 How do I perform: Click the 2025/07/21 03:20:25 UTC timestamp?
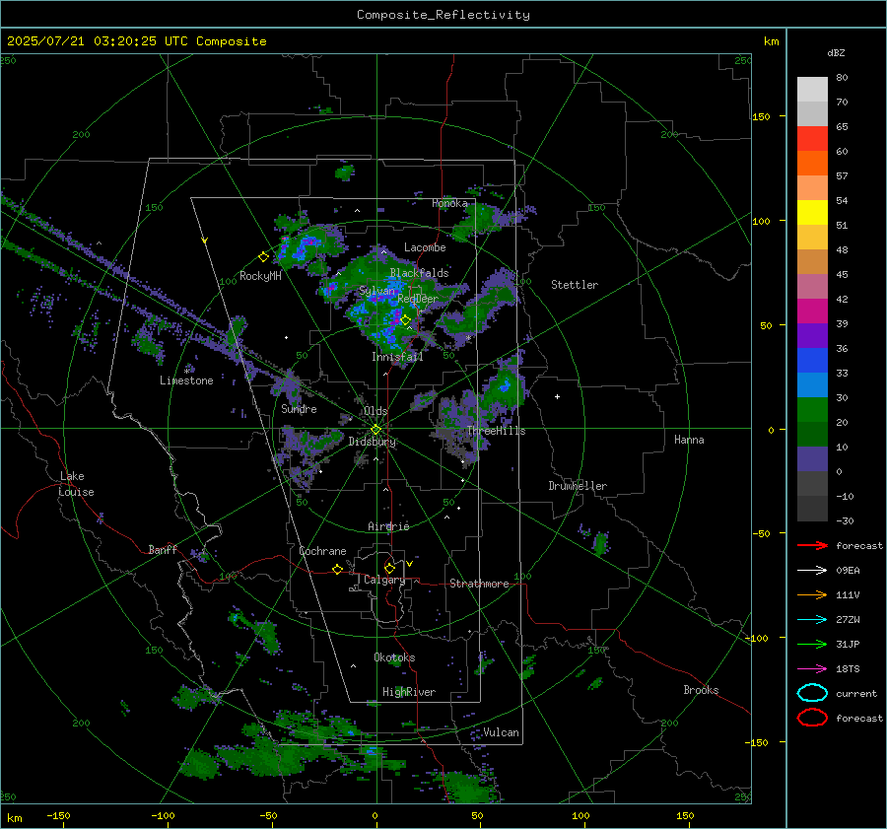(x=136, y=41)
